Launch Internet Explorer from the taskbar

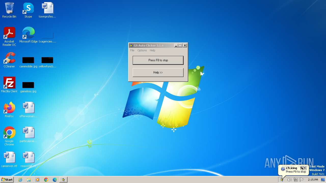click(x=20, y=180)
